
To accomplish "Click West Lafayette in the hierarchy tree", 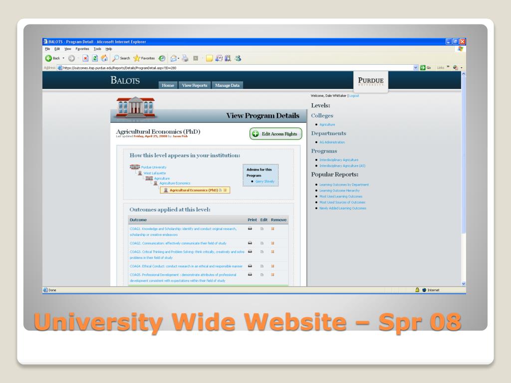I will tap(155, 173).
